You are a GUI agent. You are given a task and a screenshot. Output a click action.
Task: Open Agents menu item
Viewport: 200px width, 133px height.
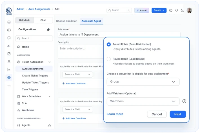coord(24,125)
